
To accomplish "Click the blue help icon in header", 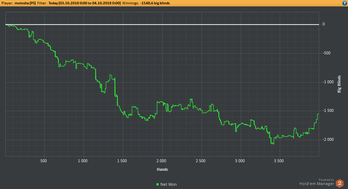I will pyautogui.click(x=345, y=3).
